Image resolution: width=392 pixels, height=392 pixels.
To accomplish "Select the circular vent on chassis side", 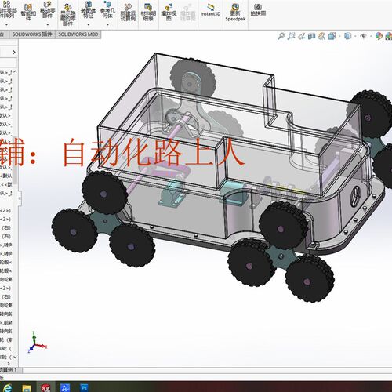I will pyautogui.click(x=356, y=196).
